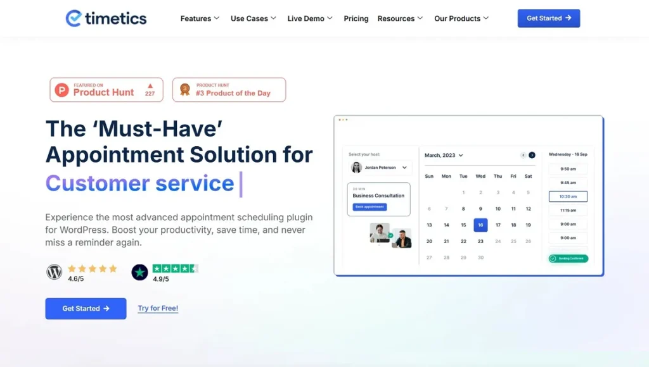Select date 16 in the calendar

click(480, 225)
